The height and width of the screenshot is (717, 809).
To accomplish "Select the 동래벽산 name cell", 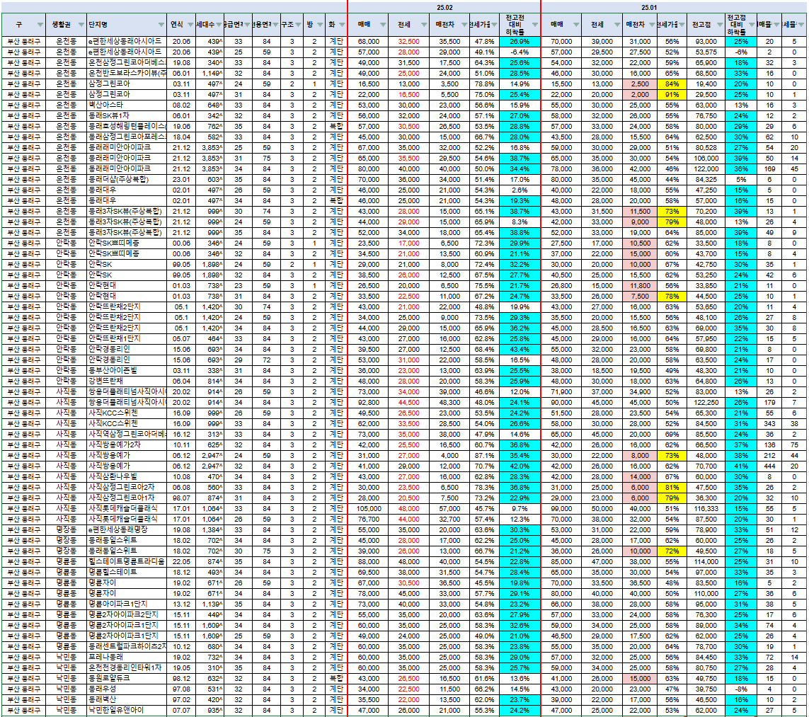I will pos(127,700).
